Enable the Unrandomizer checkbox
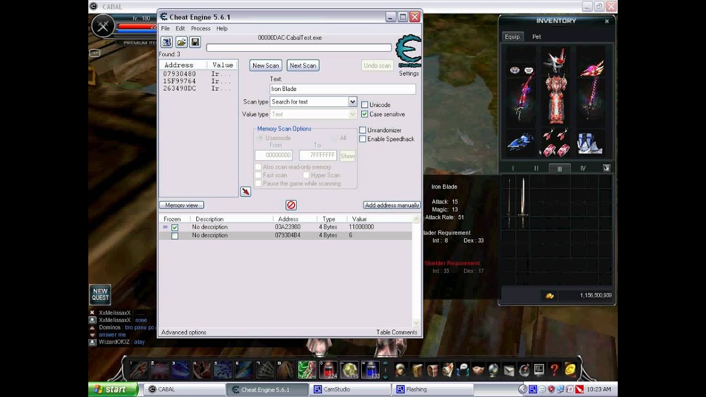Viewport: 706px width, 397px height. (362, 130)
